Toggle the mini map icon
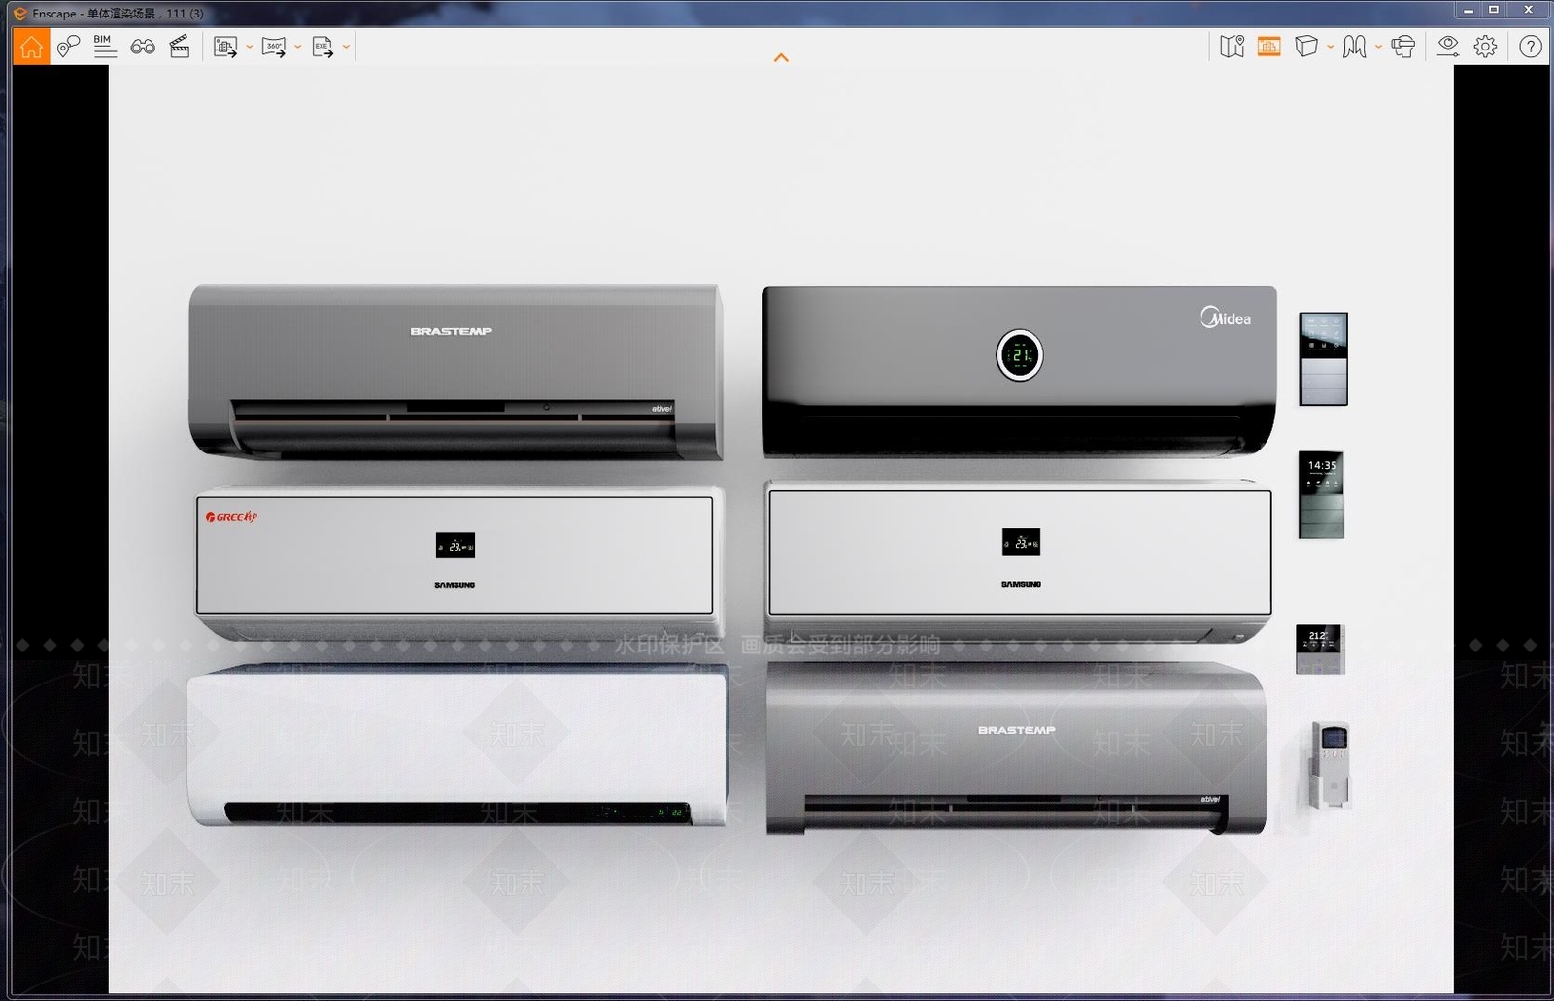The image size is (1554, 1001). (1232, 47)
